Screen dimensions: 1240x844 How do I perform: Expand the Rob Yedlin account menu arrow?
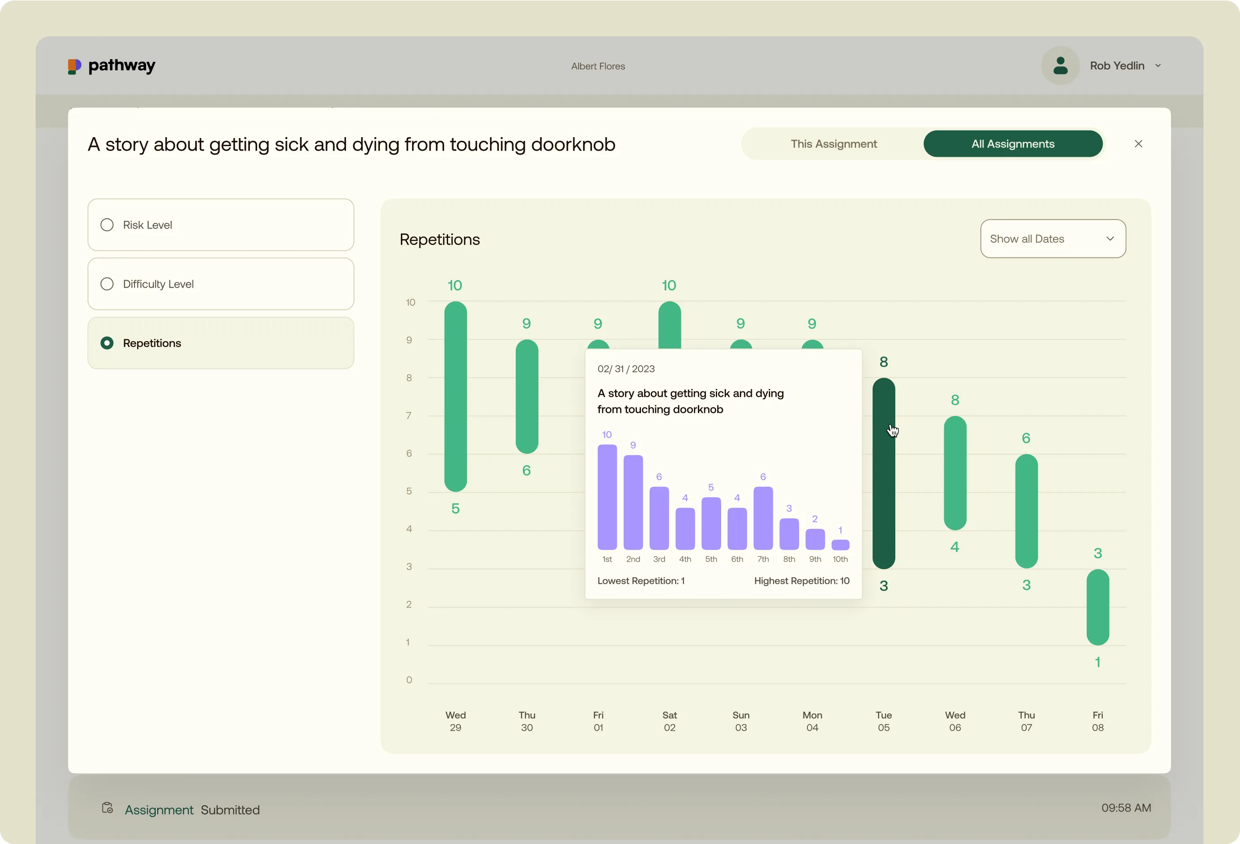click(1158, 65)
